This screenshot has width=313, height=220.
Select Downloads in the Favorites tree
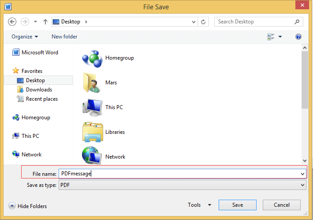tap(39, 90)
